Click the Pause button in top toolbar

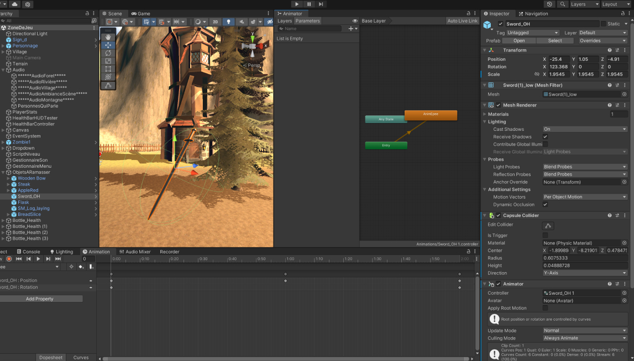click(309, 4)
